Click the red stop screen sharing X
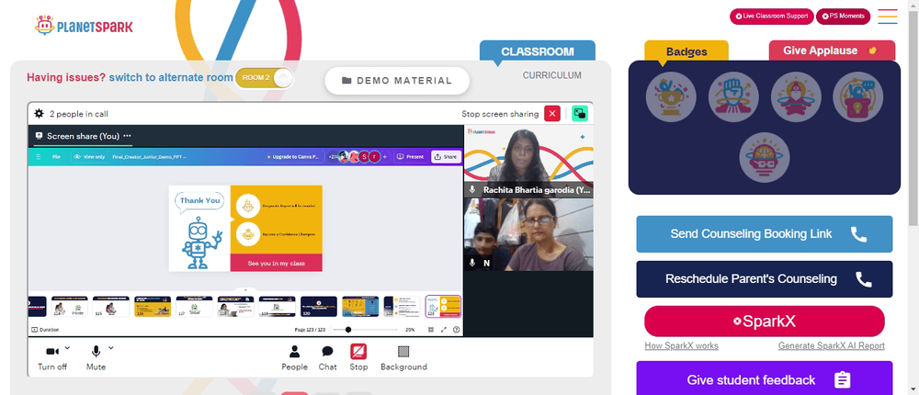 coord(552,114)
